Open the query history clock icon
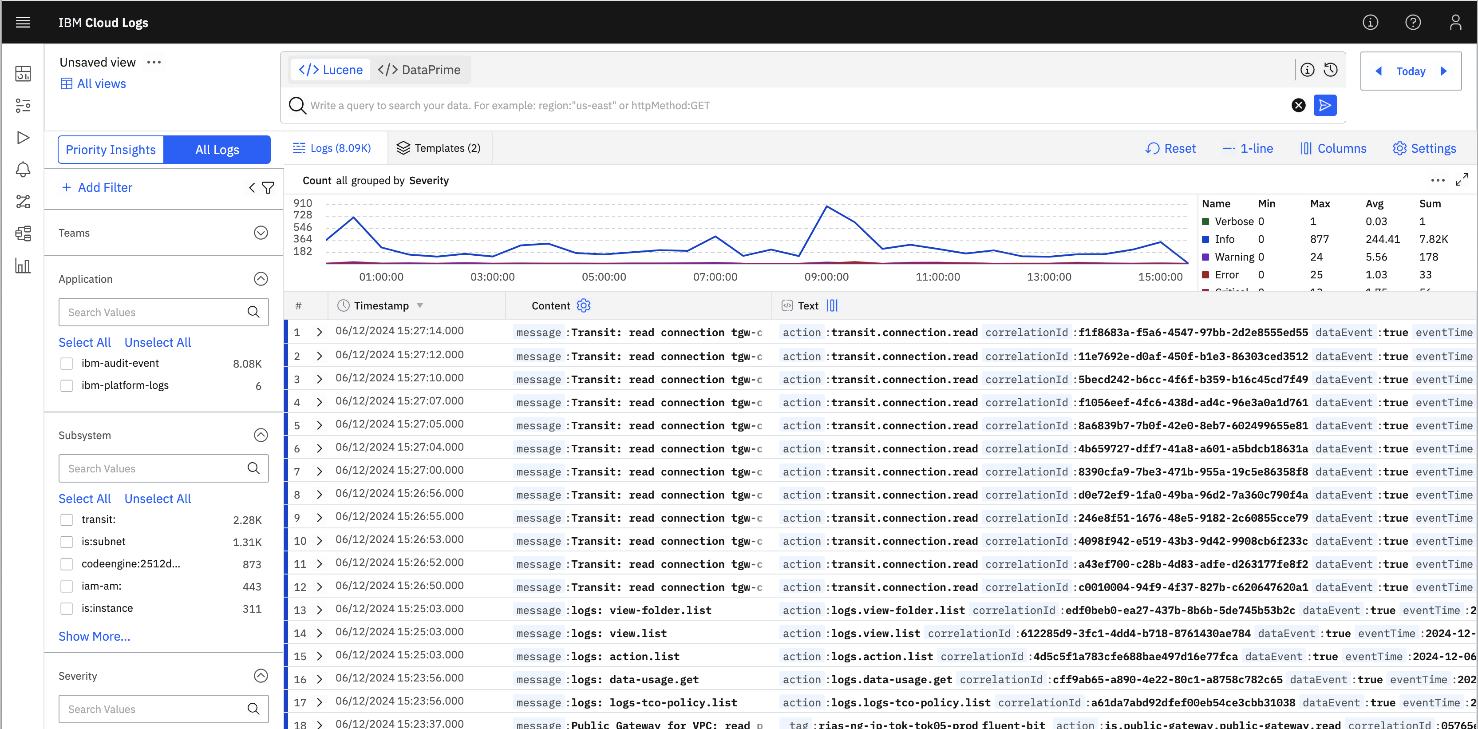This screenshot has width=1478, height=729. click(x=1331, y=70)
